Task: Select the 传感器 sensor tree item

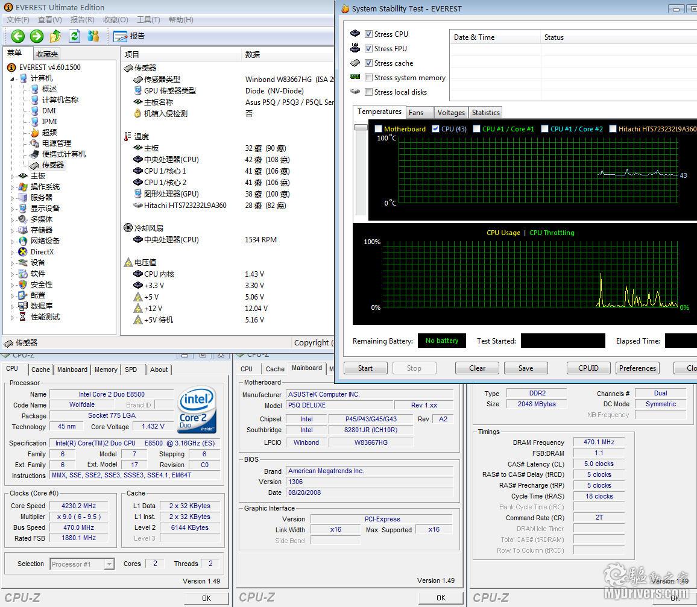Action: tap(48, 165)
